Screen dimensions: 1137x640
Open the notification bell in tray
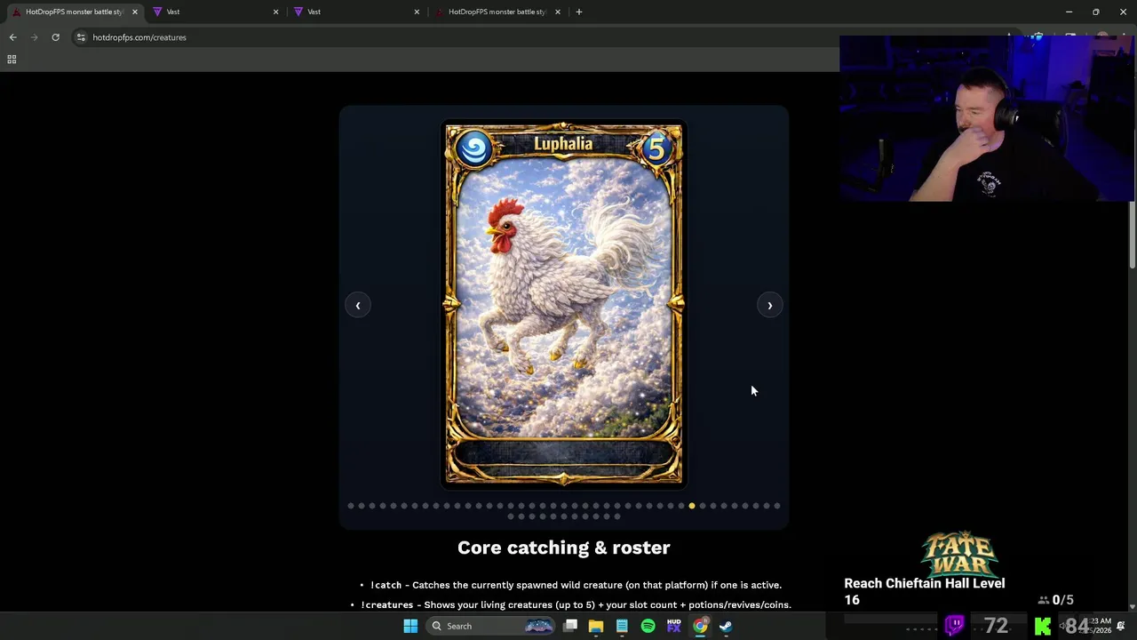(1121, 626)
